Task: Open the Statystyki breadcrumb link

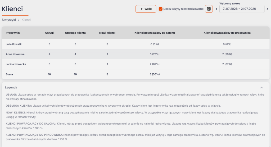Action: 9,20
